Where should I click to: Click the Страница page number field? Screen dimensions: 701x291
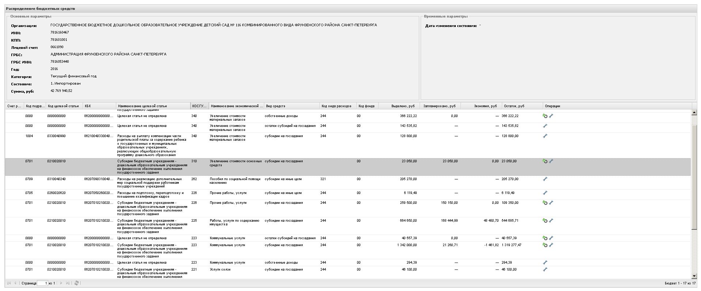[42, 283]
